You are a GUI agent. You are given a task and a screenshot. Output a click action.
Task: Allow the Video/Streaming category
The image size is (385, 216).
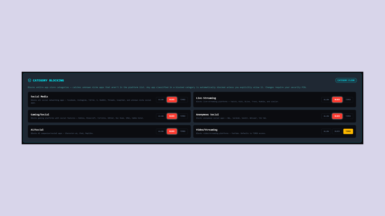pos(326,131)
